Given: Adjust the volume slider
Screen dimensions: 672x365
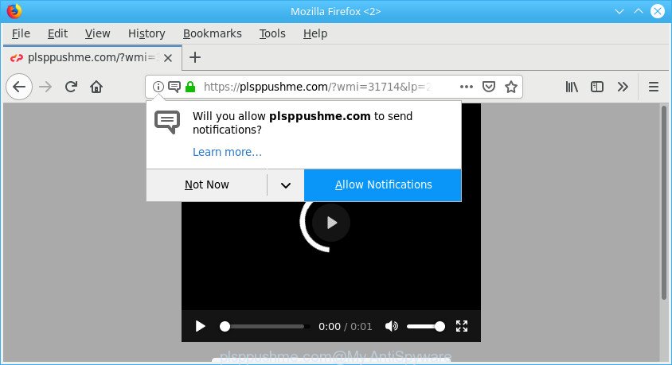Looking at the screenshot, I should (x=426, y=326).
